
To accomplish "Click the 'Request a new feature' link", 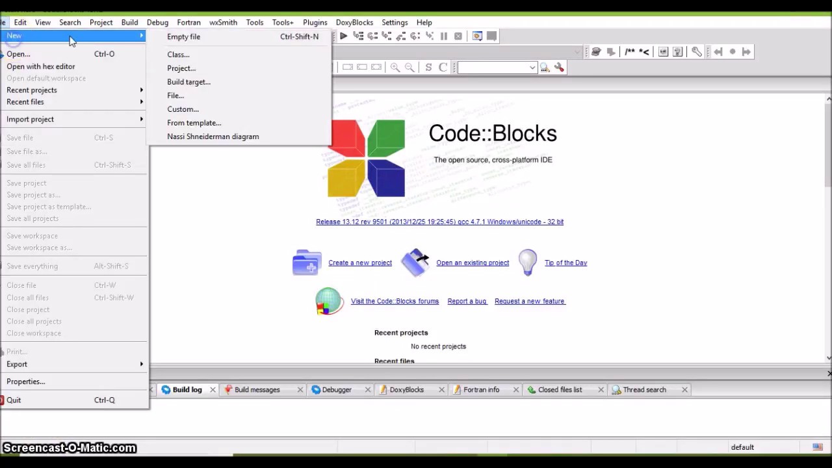I will click(529, 301).
